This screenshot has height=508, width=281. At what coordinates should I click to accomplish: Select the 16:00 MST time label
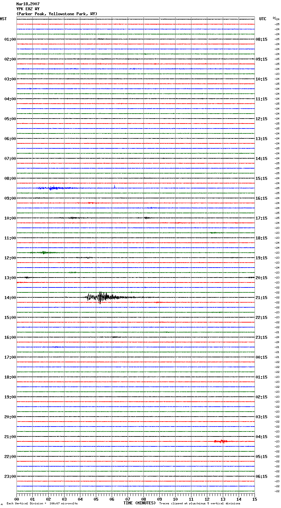(10, 337)
